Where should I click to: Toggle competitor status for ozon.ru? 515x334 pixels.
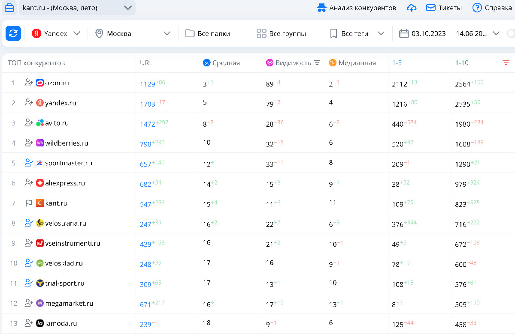coord(29,83)
